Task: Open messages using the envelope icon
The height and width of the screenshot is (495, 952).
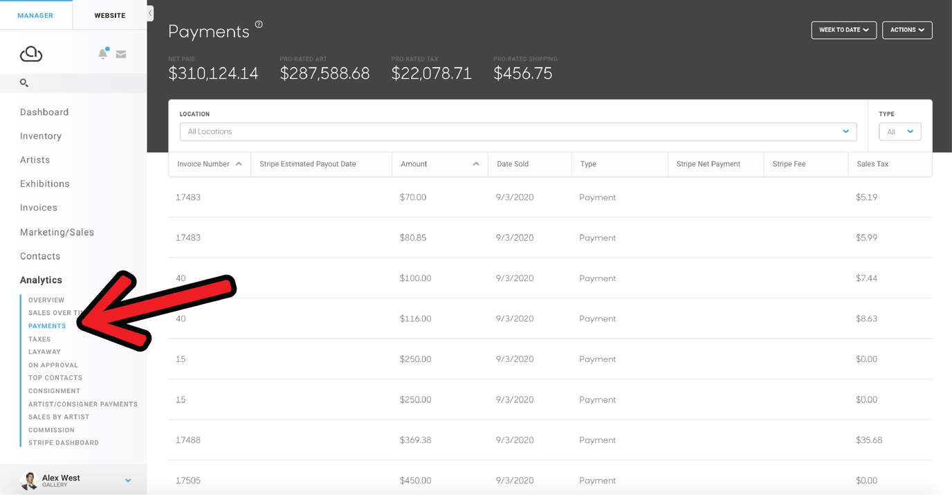Action: tap(121, 53)
